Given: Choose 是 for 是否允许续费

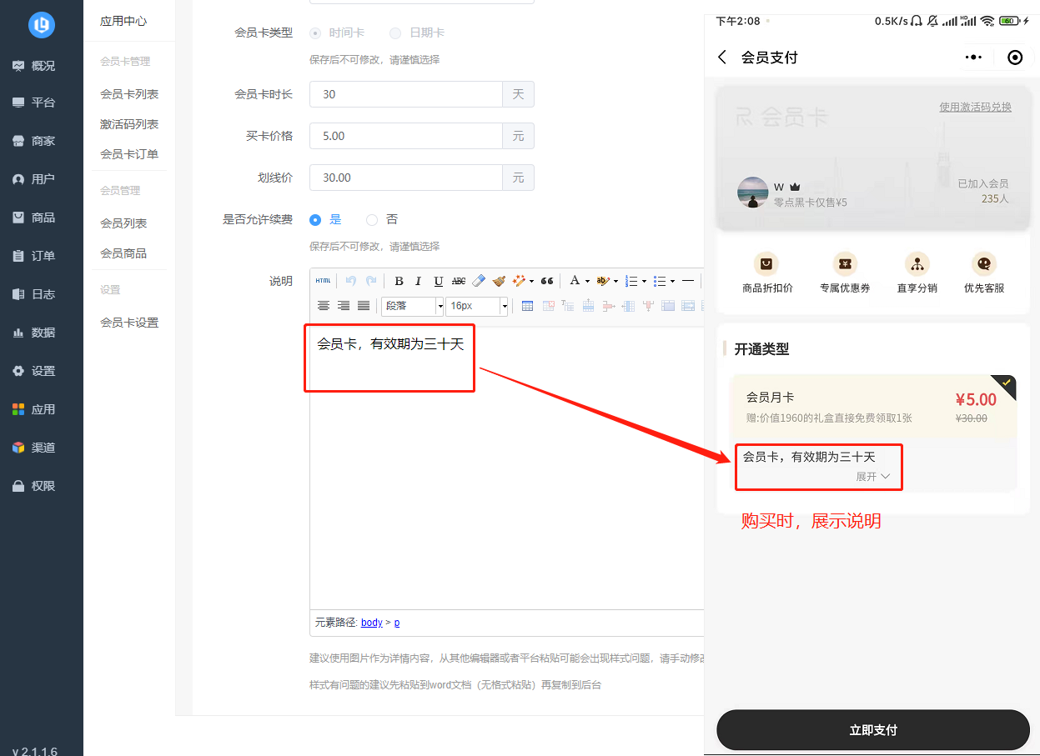Looking at the screenshot, I should 315,220.
